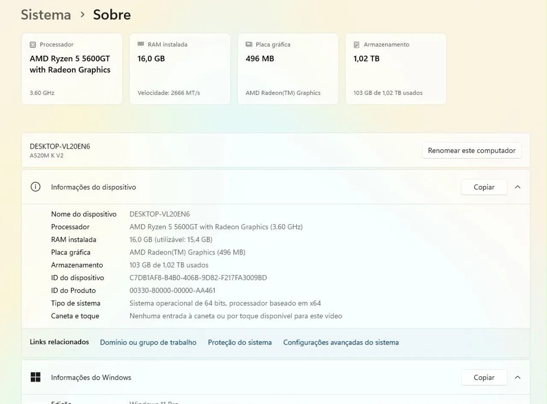547x404 pixels.
Task: Click the Windows logo icon
Action: tap(35, 378)
